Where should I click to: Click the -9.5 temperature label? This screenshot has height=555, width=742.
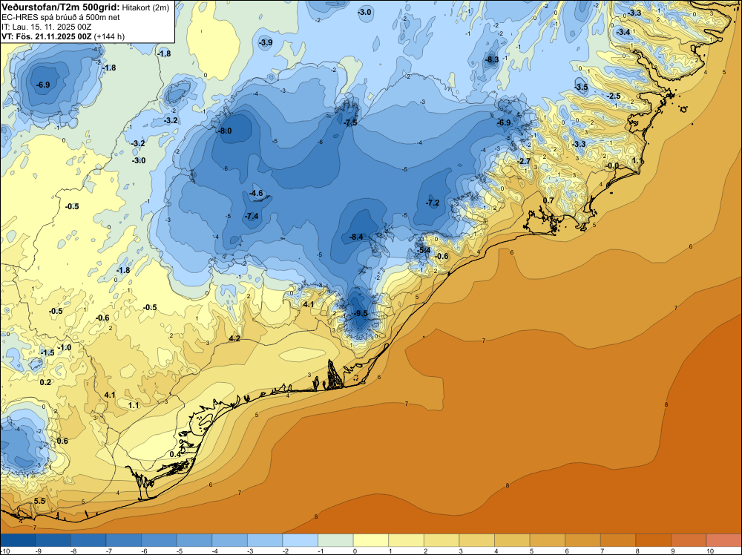pos(361,313)
